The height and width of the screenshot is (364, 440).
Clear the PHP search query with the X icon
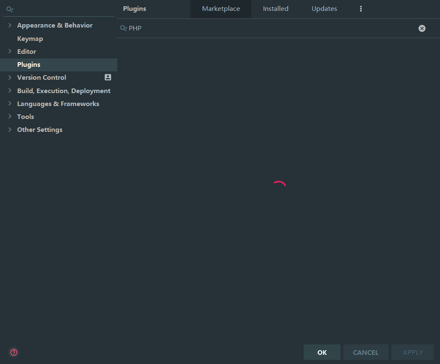422,28
